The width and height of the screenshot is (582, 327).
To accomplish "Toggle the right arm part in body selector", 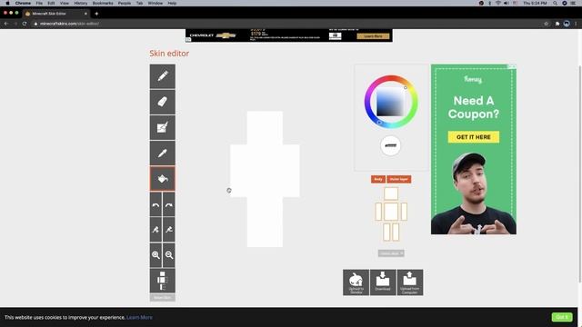I will click(404, 212).
